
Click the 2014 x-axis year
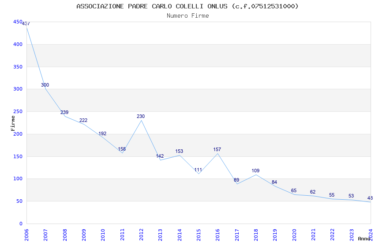180,235
